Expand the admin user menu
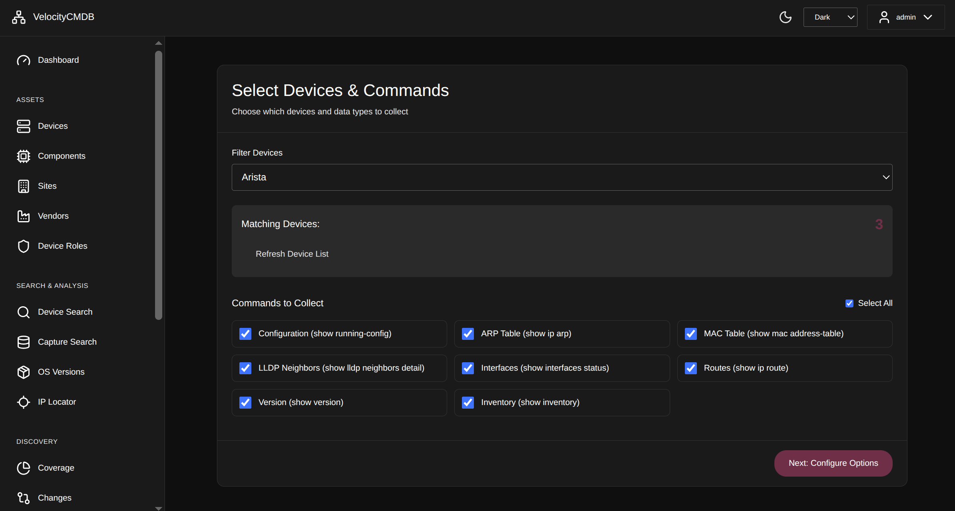 (905, 17)
